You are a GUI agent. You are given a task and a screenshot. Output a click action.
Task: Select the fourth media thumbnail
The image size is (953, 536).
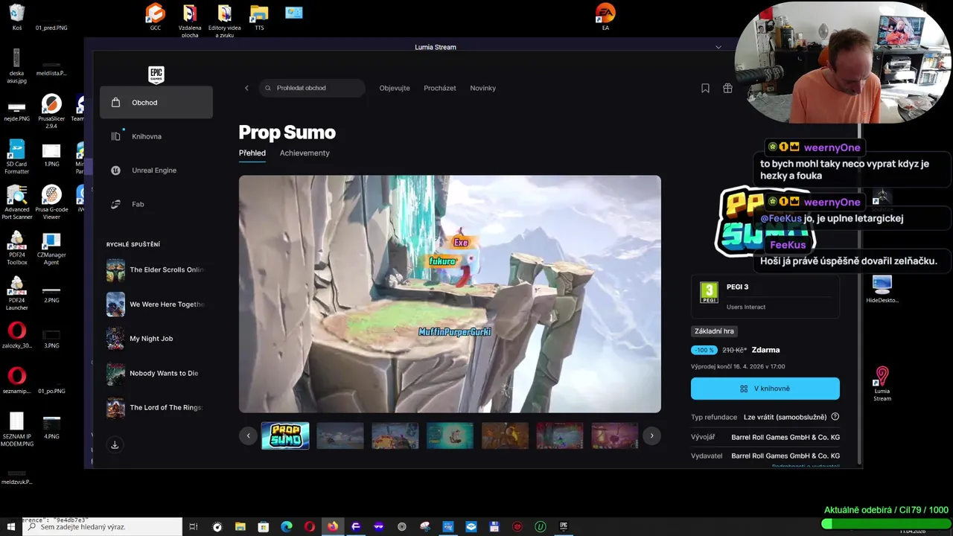coord(450,436)
